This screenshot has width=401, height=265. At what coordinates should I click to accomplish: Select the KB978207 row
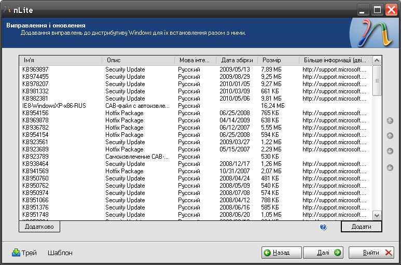pos(196,84)
